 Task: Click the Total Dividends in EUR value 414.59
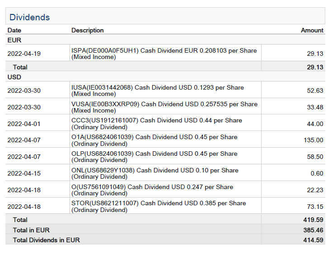pyautogui.click(x=313, y=240)
